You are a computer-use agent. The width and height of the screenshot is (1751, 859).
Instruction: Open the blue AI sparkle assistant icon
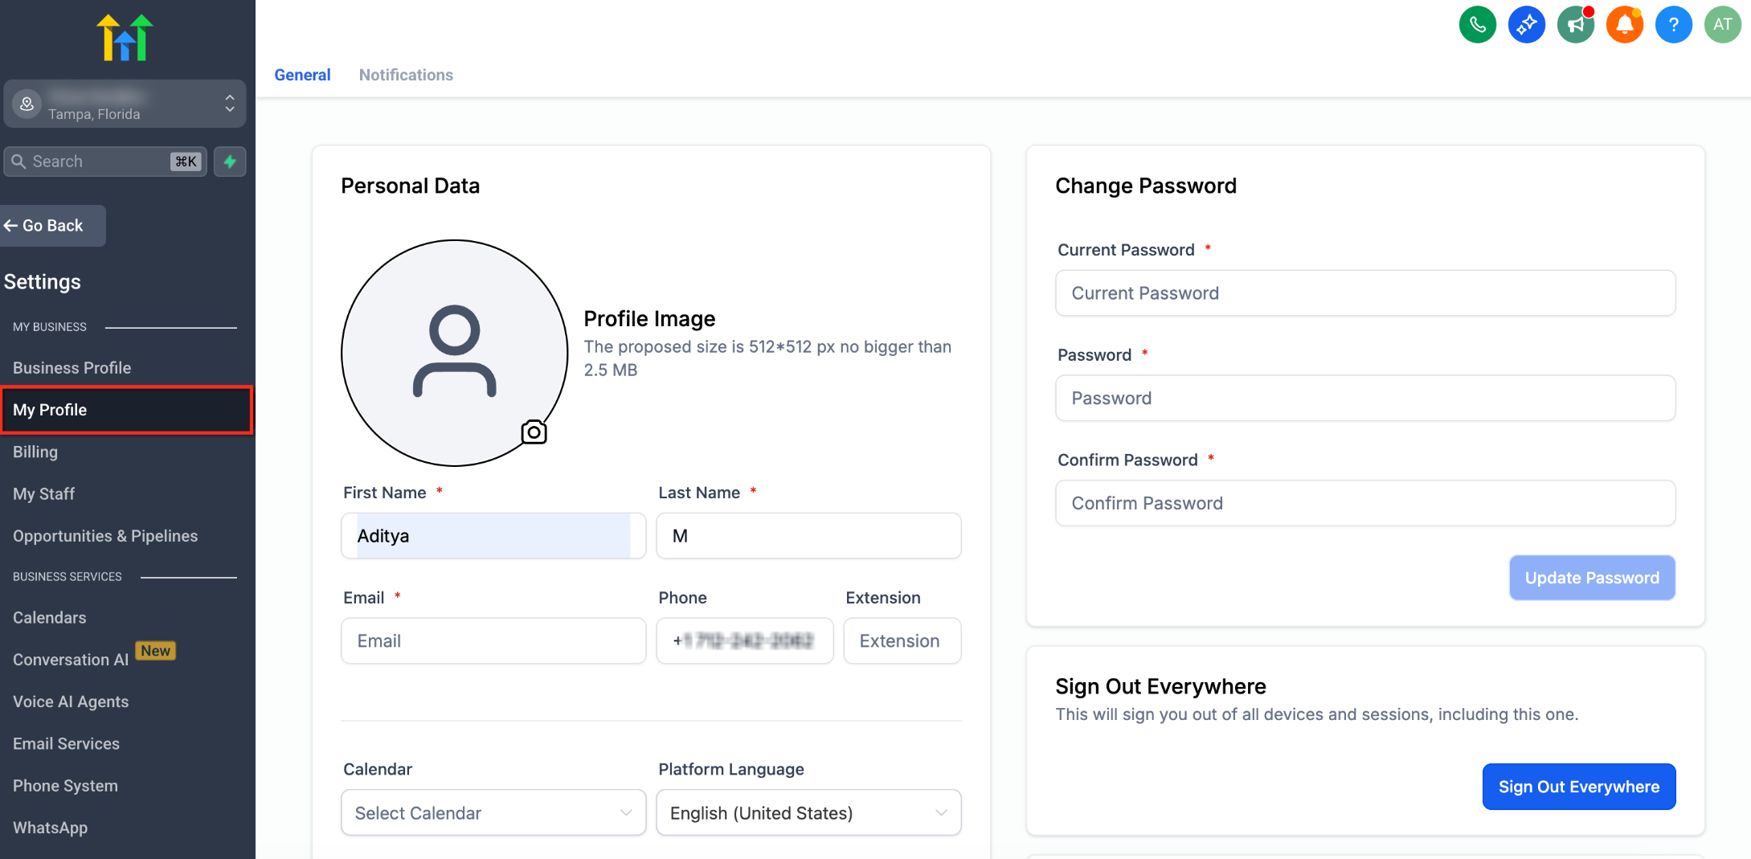coord(1526,25)
